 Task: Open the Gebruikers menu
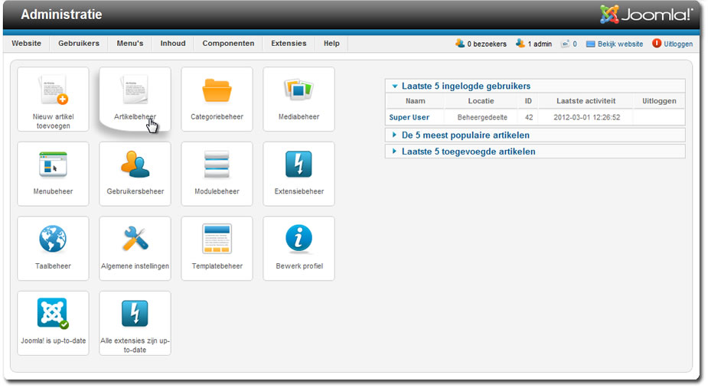click(79, 44)
